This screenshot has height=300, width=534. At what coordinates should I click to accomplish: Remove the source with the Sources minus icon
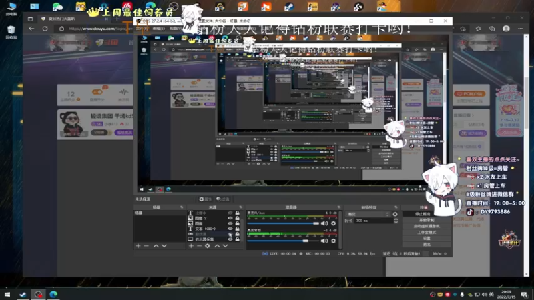point(199,245)
